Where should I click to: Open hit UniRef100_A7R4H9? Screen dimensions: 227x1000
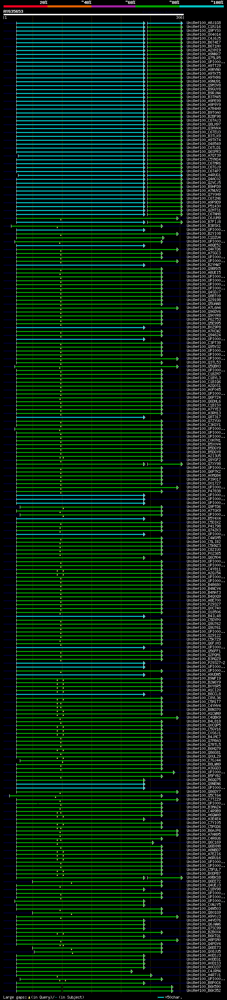coord(204,109)
